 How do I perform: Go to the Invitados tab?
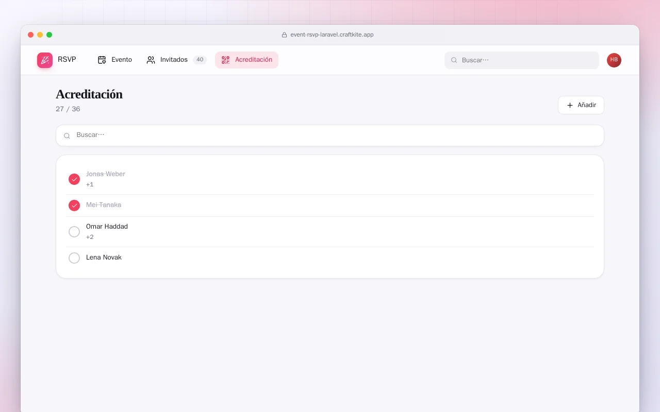(x=176, y=60)
